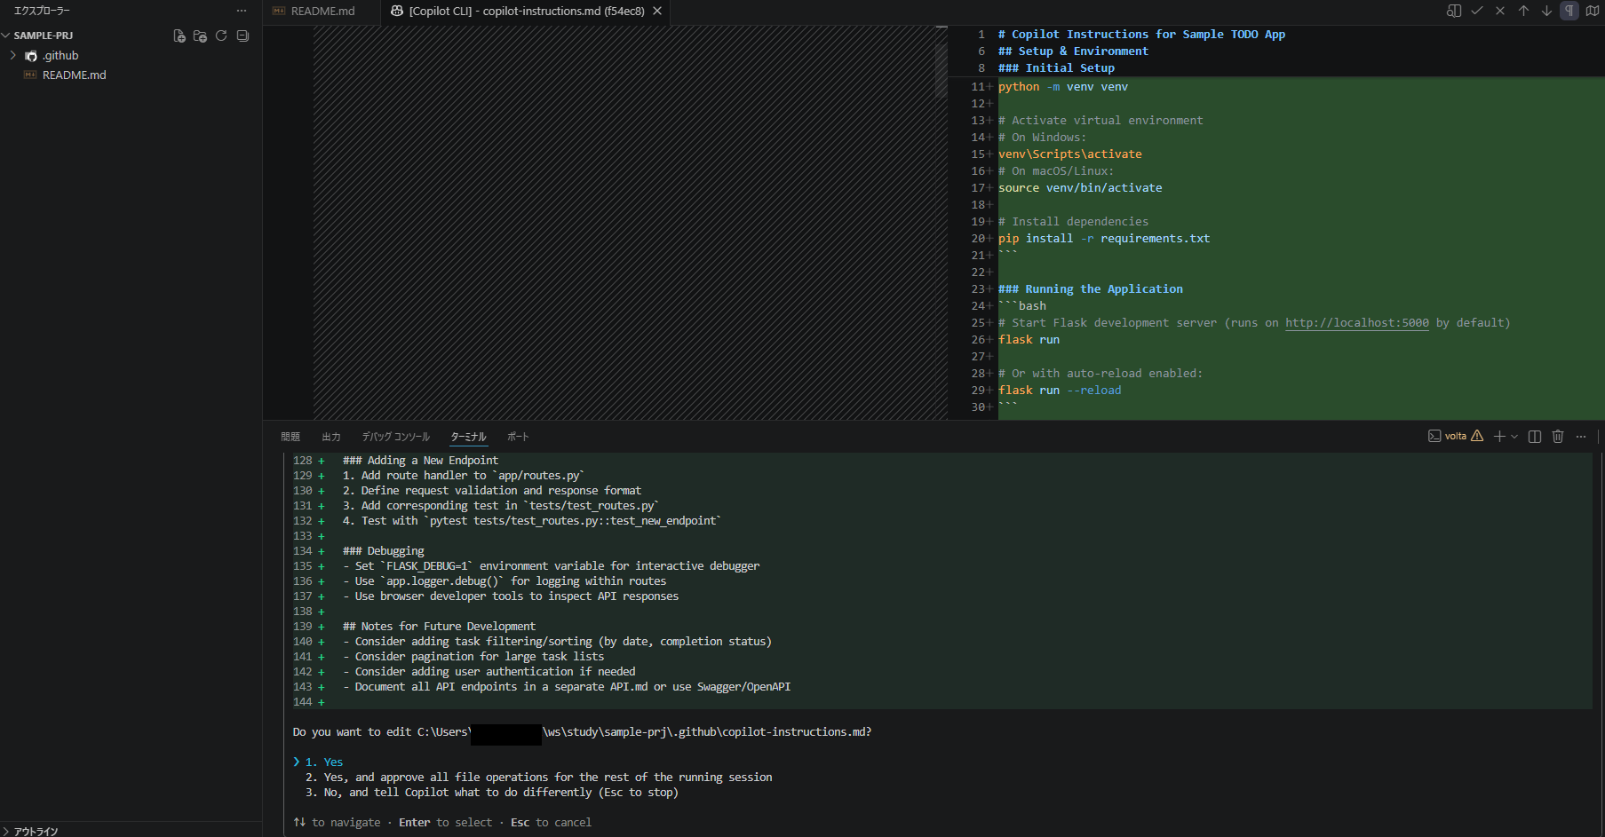Click the エクスプローラー panel title
Viewport: 1605px width, 837px height.
pos(42,11)
